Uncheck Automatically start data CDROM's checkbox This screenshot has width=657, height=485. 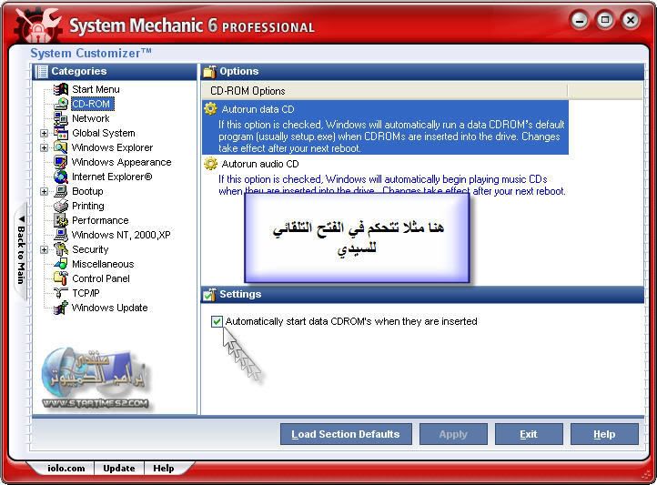click(x=217, y=321)
